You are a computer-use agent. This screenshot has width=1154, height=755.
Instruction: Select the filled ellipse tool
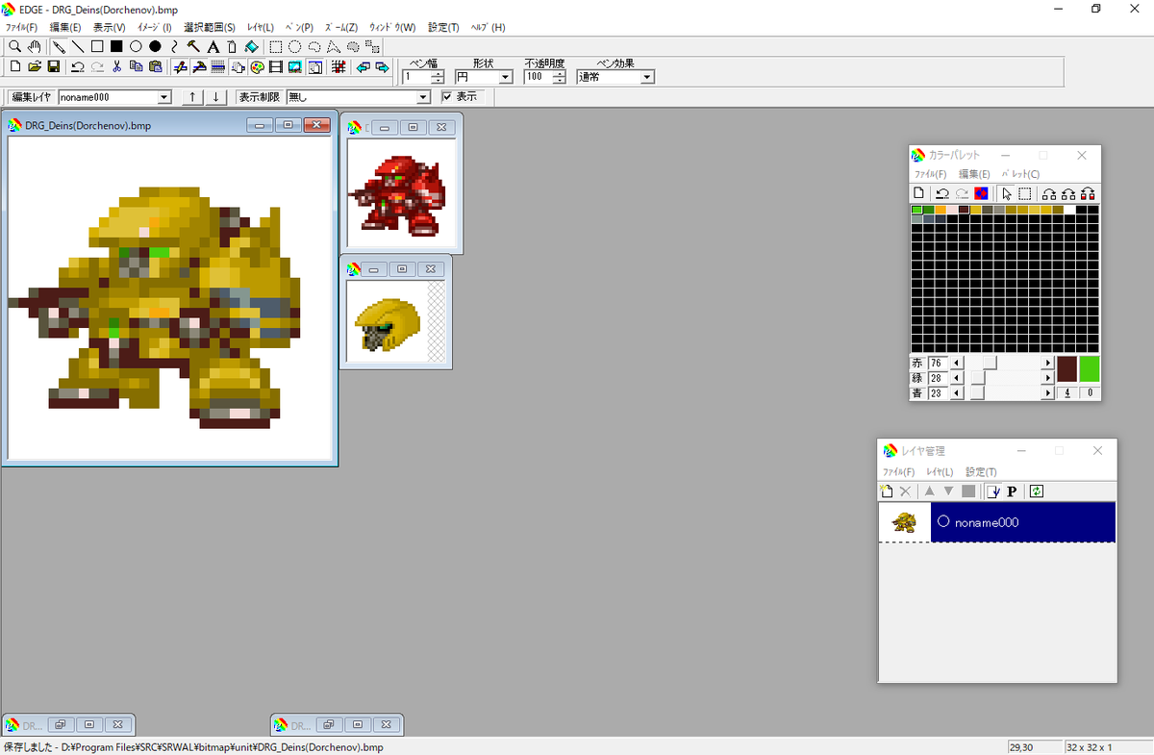(x=155, y=46)
